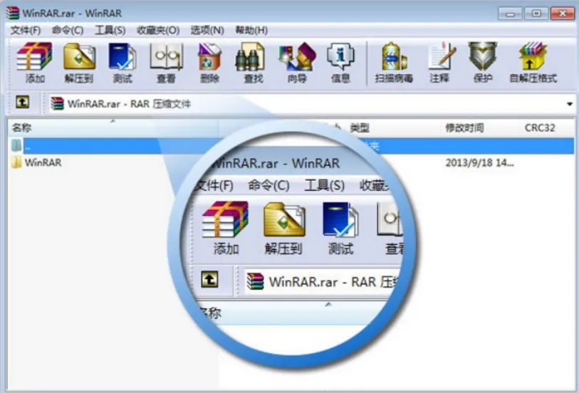Image resolution: width=579 pixels, height=393 pixels.
Task: Minimize the WinRAR window
Action: coord(510,14)
